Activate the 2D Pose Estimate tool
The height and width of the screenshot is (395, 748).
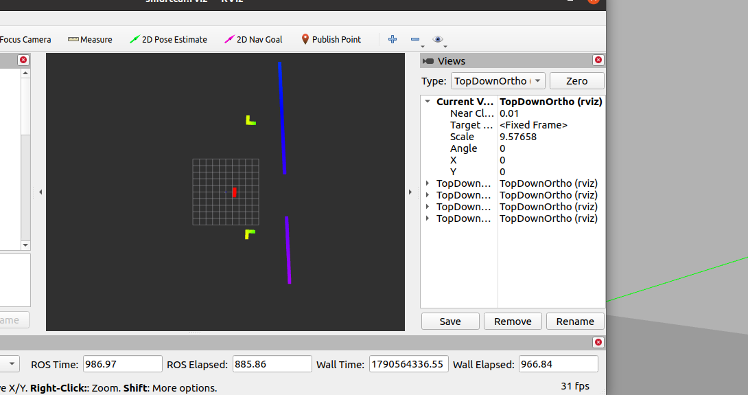pyautogui.click(x=168, y=40)
